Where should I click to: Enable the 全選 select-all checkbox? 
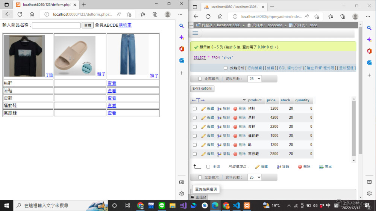coord(208,167)
